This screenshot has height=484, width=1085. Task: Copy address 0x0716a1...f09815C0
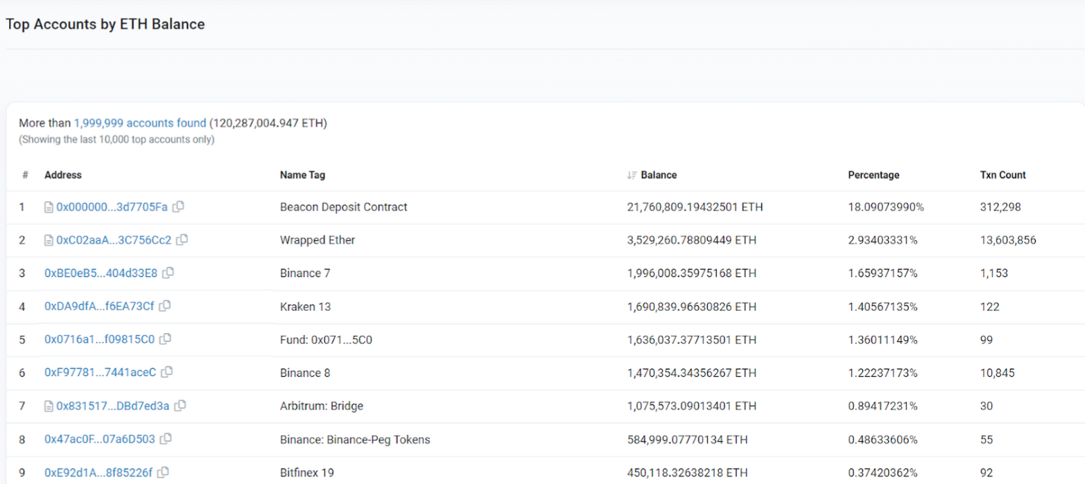click(x=165, y=339)
